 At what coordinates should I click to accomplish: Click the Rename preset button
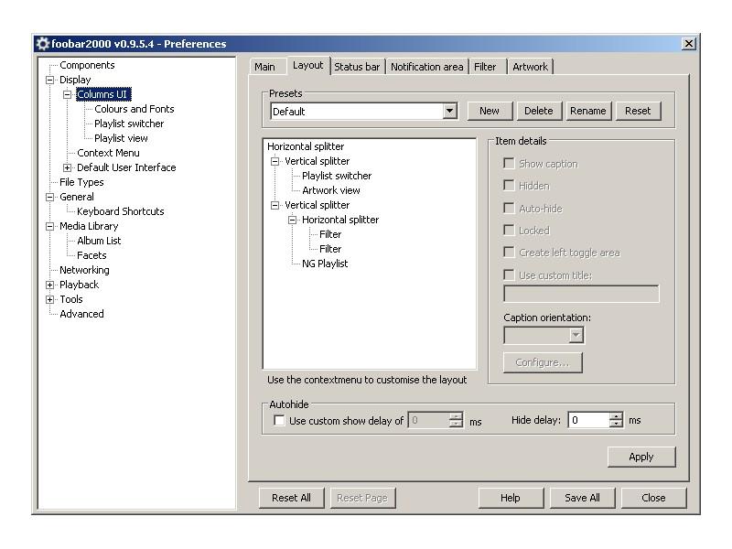click(588, 111)
